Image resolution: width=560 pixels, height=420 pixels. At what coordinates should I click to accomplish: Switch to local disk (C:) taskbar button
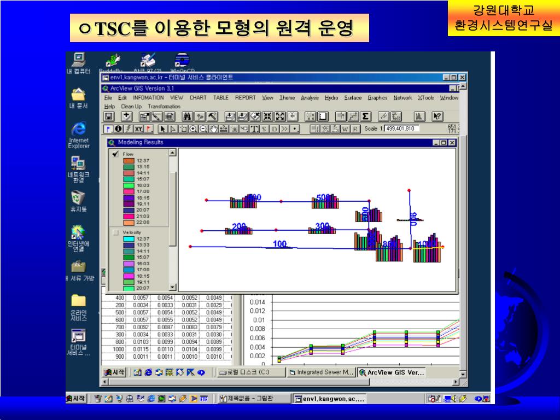point(251,372)
